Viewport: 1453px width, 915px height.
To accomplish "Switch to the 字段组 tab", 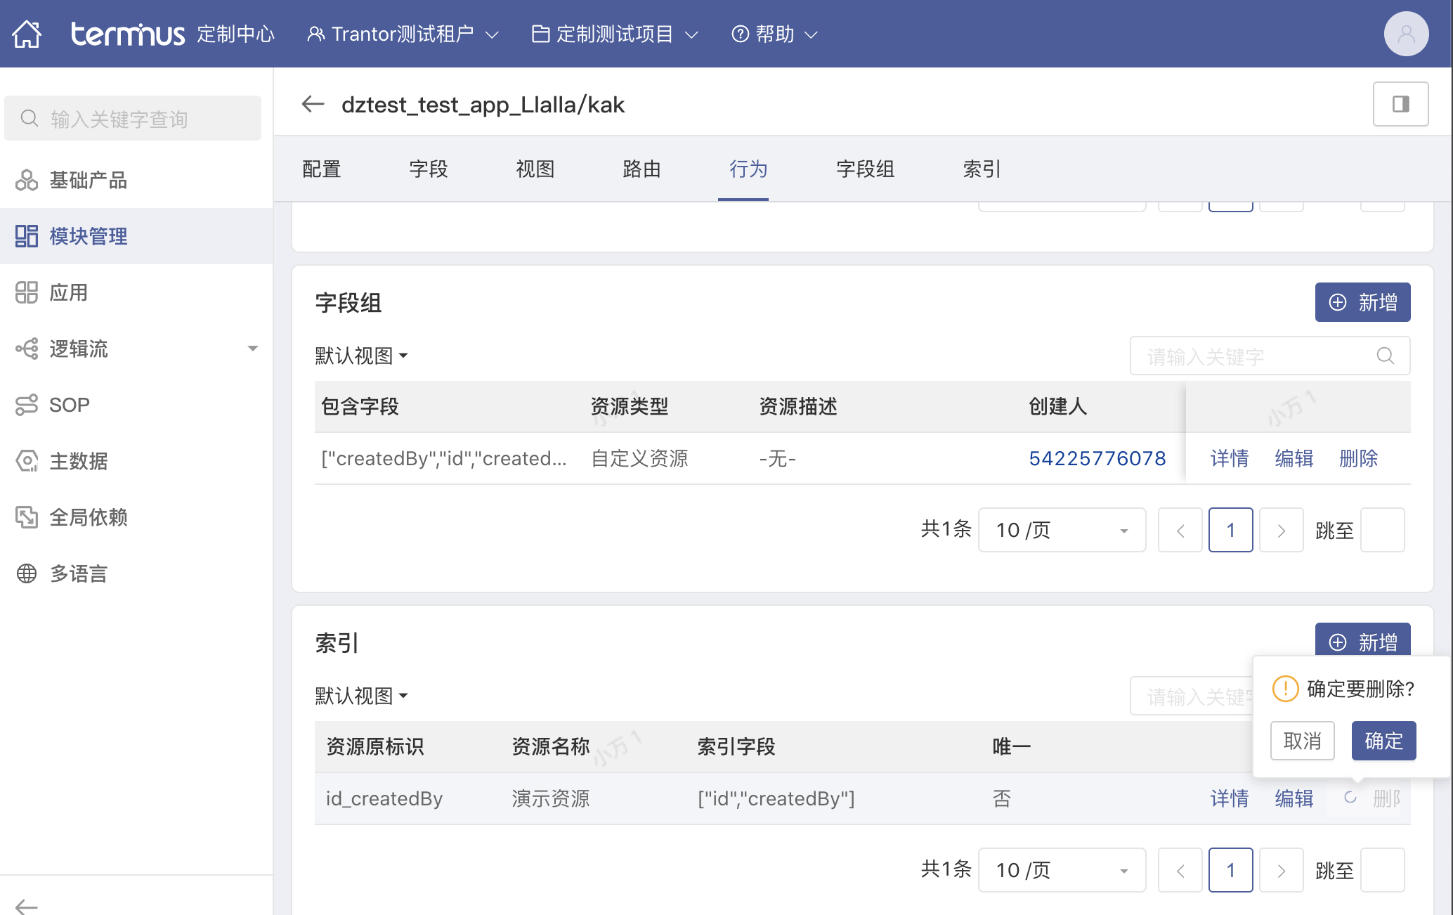I will (x=866, y=169).
